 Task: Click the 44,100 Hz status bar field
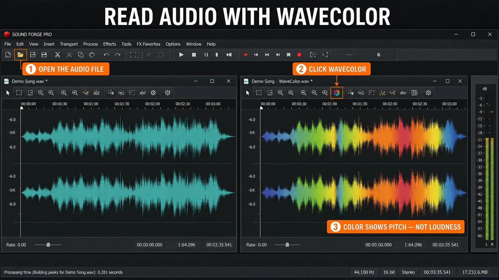click(364, 272)
